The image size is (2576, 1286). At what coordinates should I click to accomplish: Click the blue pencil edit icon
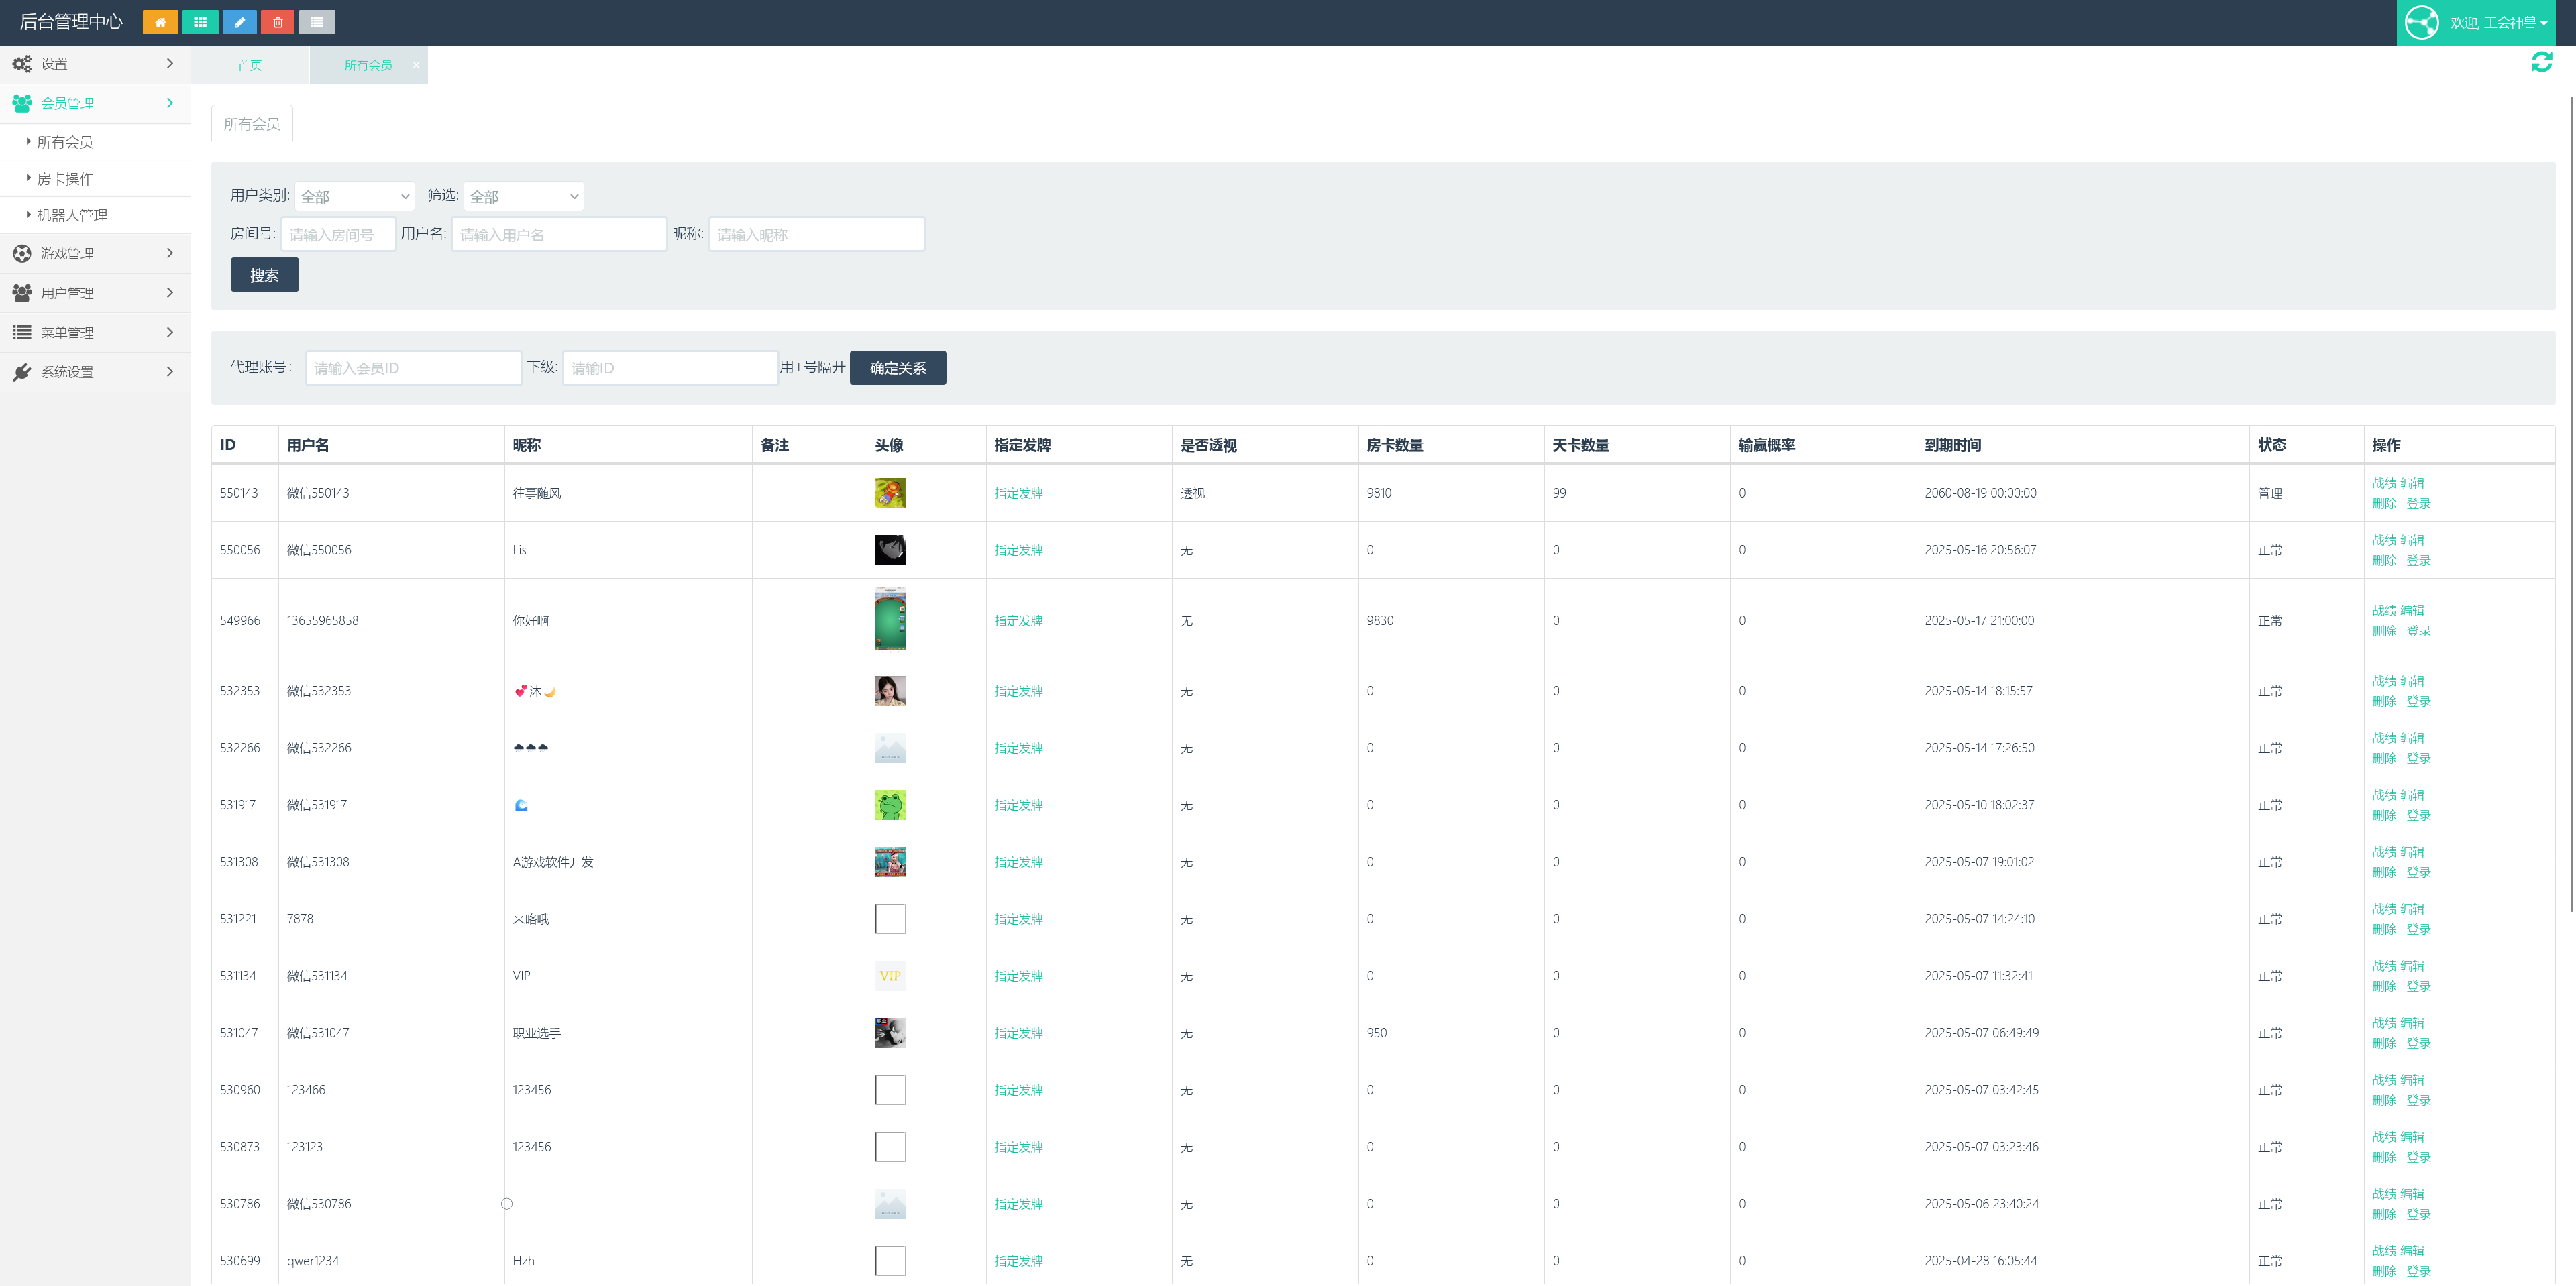pyautogui.click(x=239, y=22)
